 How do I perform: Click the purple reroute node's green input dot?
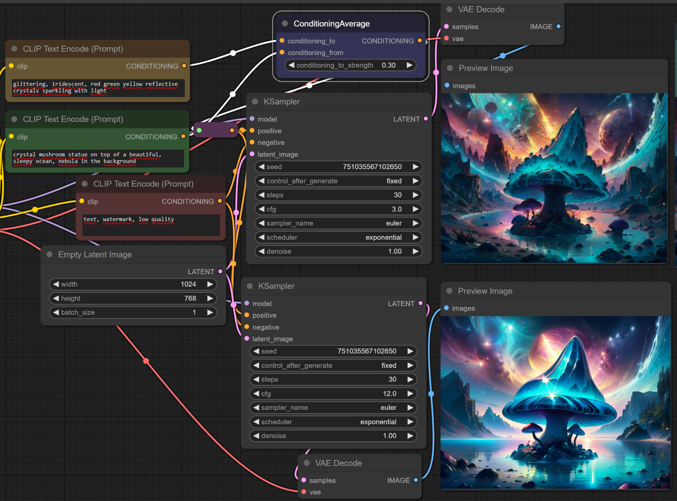tap(199, 130)
